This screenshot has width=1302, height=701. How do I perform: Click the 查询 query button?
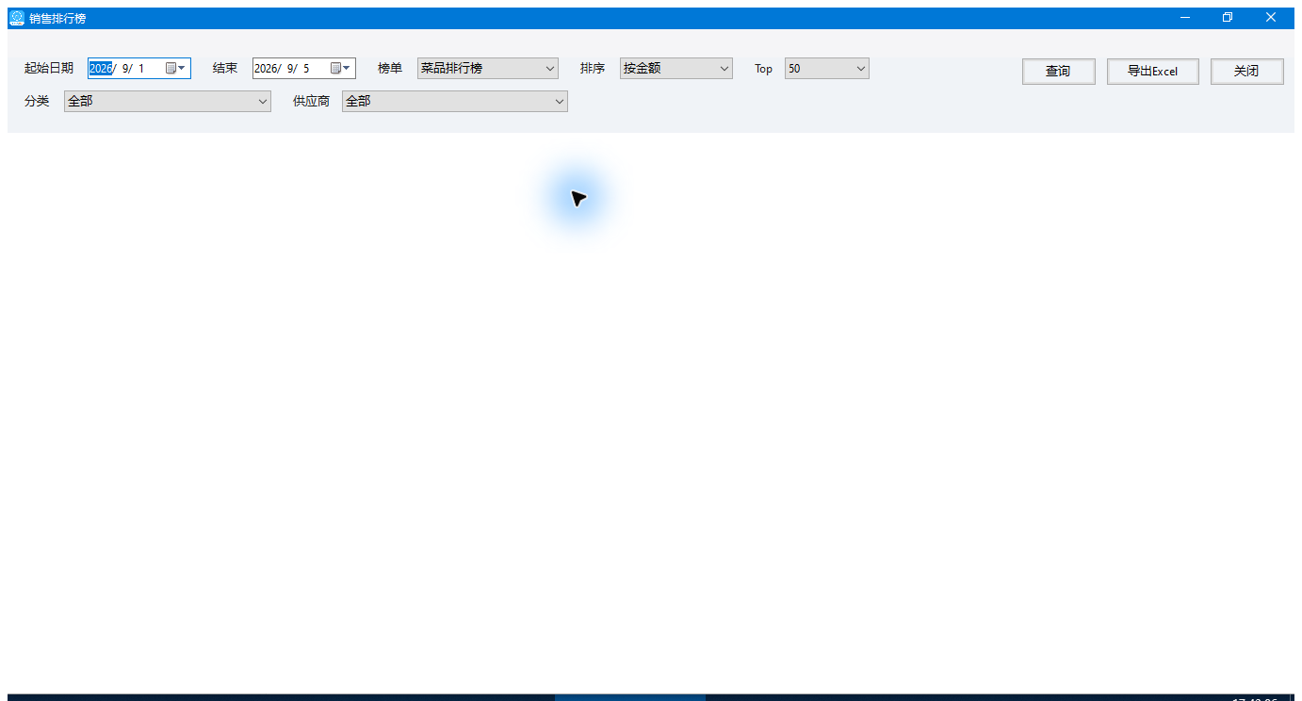1059,72
